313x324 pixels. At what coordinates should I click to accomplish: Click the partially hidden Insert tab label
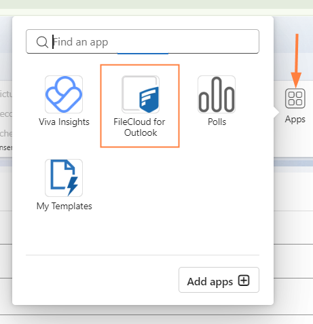click(6, 147)
